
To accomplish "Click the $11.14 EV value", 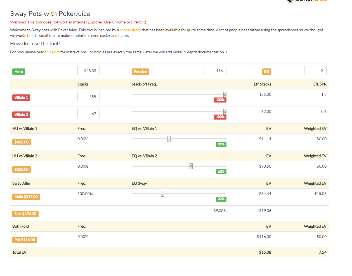I will (265, 139).
